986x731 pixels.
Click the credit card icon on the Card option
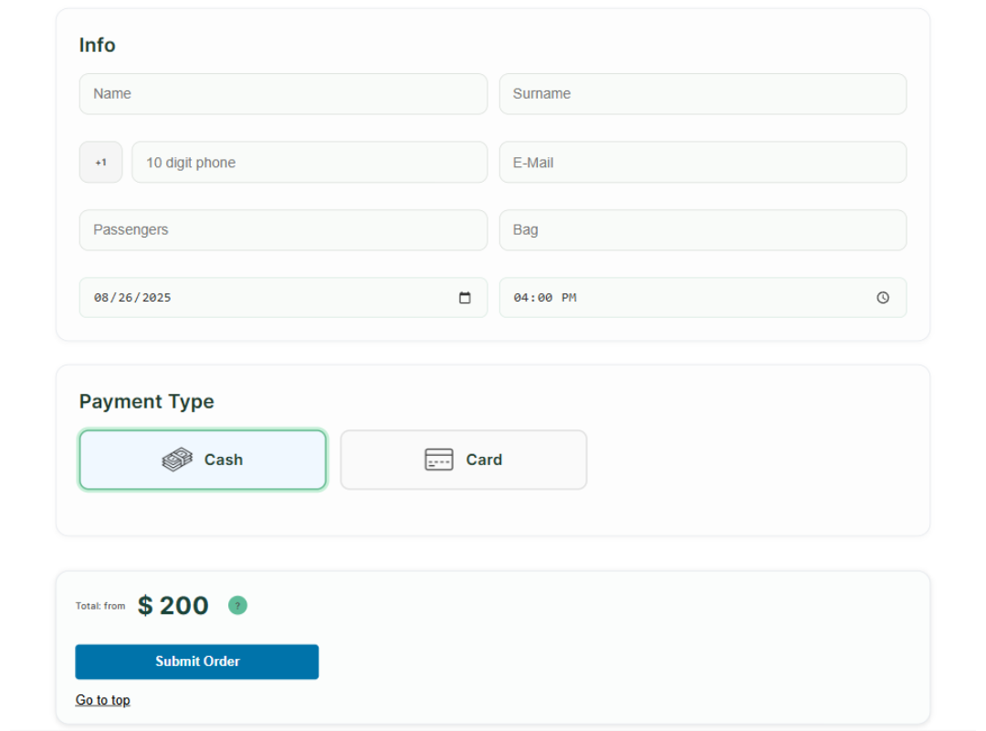439,459
